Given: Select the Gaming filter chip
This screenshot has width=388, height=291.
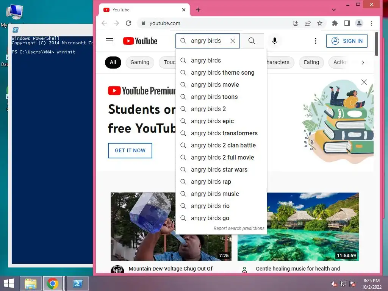Looking at the screenshot, I should coord(140,62).
